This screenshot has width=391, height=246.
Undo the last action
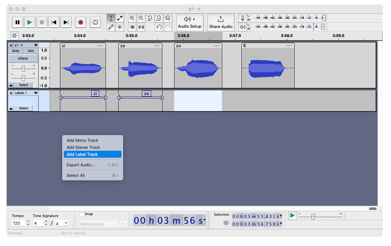pyautogui.click(x=159, y=27)
